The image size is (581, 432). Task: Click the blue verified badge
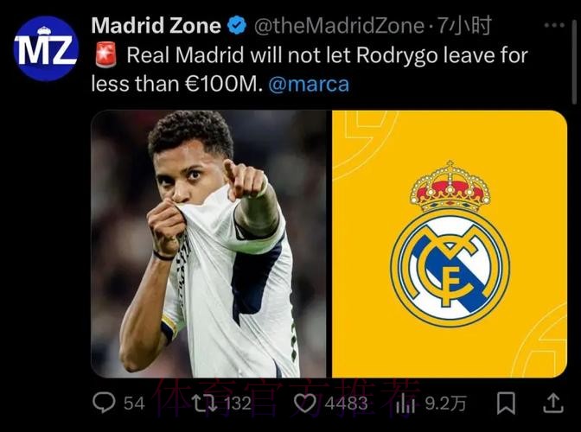pos(237,26)
